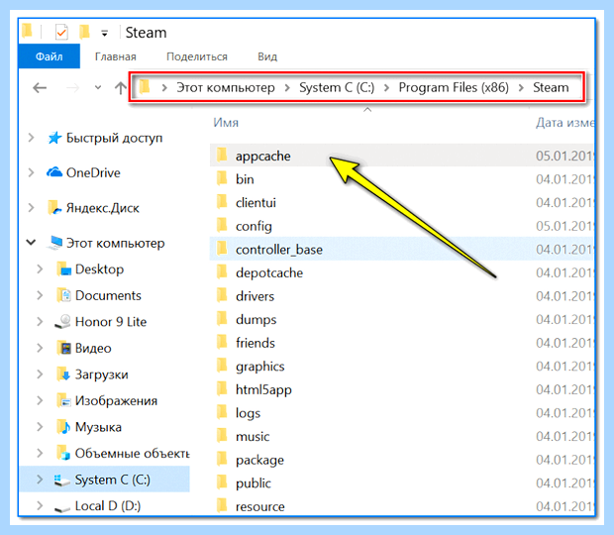
Task: Collapse the Этот компьютер tree node
Action: tap(31, 243)
